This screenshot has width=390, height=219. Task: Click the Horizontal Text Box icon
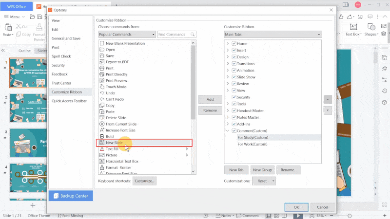coord(102,161)
